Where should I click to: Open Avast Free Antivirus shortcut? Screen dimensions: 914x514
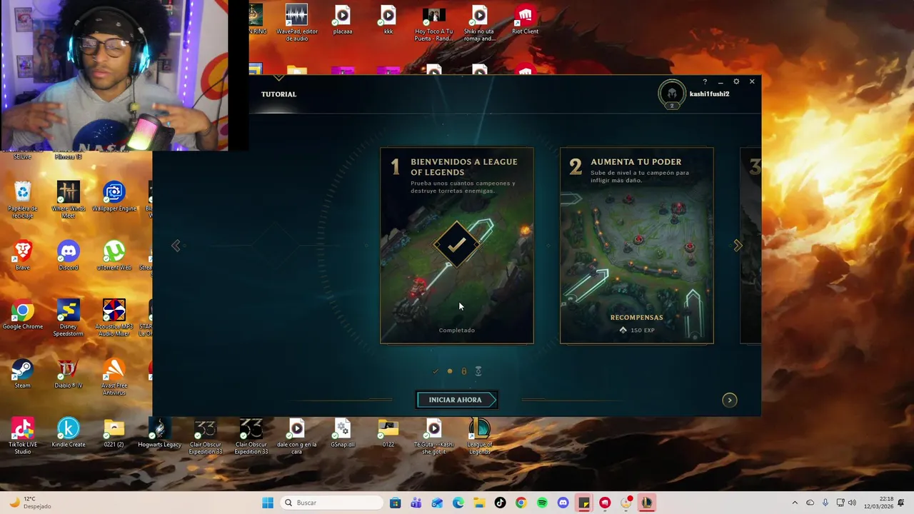tap(114, 378)
